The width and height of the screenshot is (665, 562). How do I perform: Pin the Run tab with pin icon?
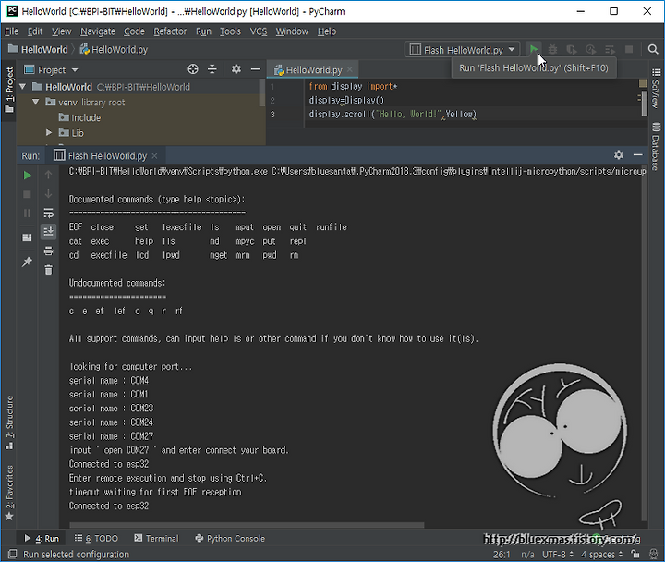27,262
